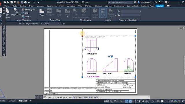Screen dimensions: 185x104
Task: Click the keyword search input field
Action: click(x=121, y=2)
